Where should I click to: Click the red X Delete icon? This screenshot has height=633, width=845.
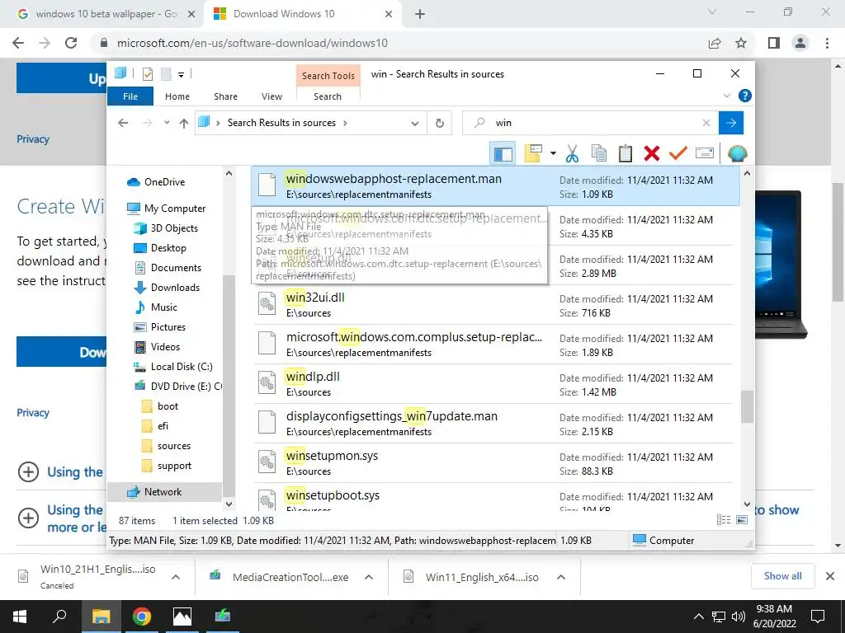[x=652, y=153]
